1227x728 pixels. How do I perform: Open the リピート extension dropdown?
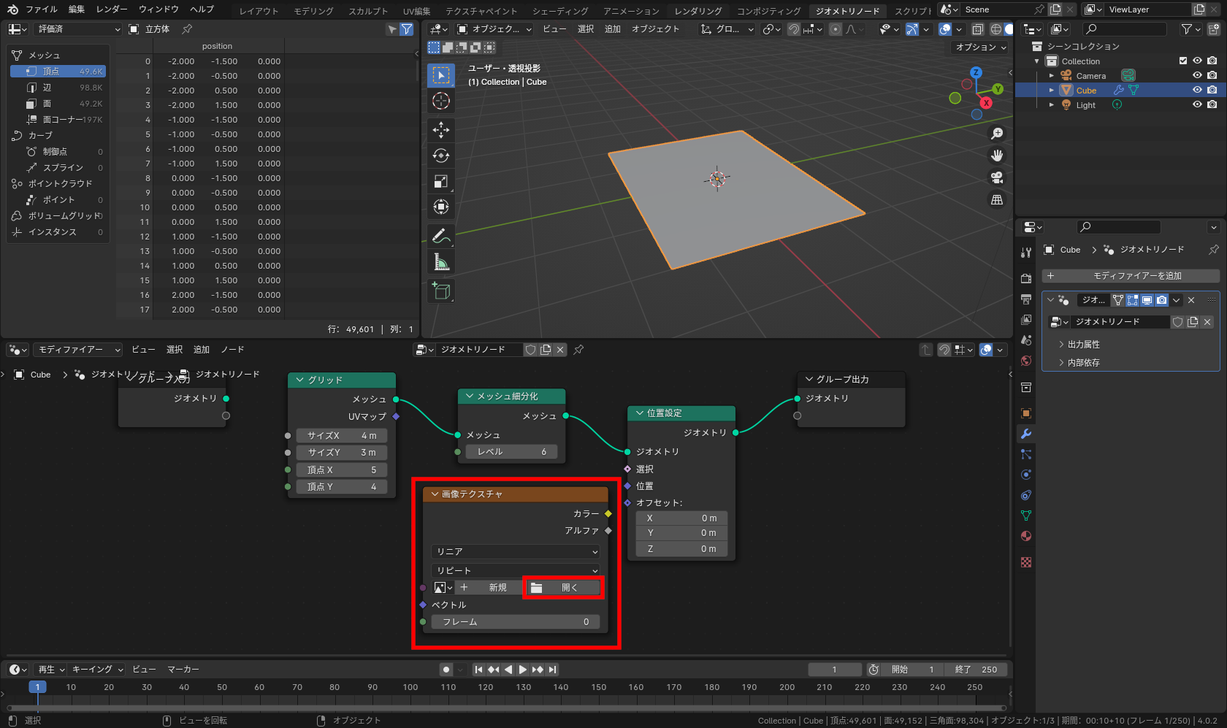click(516, 570)
